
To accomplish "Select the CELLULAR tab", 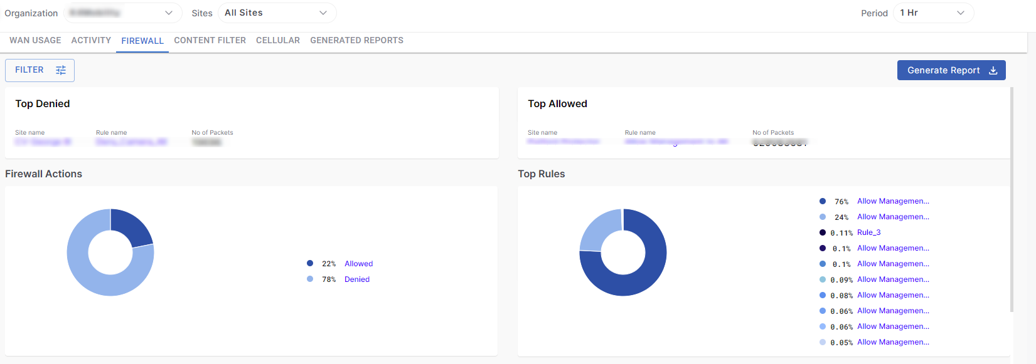I will point(278,40).
